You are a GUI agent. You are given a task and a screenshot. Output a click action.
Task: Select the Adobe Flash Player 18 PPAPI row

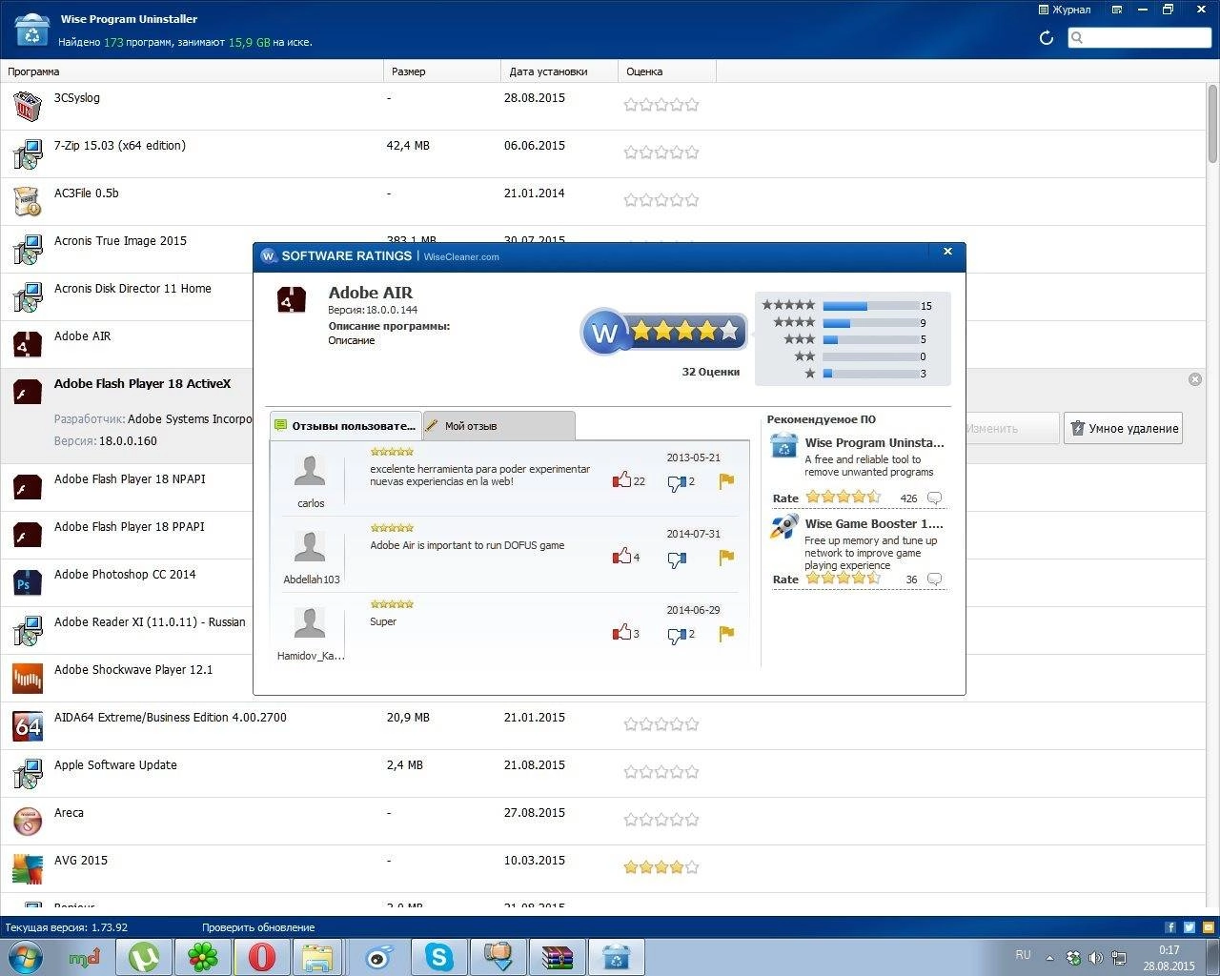click(x=126, y=535)
